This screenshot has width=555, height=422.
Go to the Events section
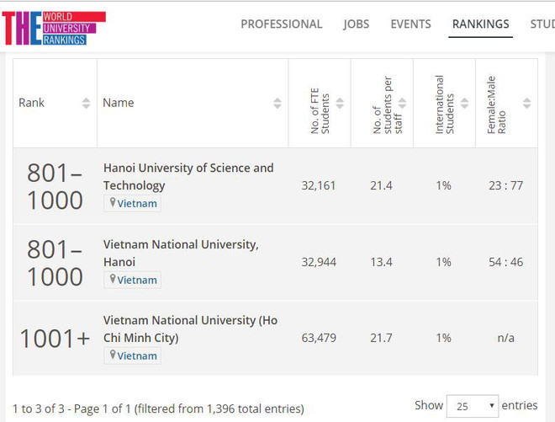[x=410, y=24]
